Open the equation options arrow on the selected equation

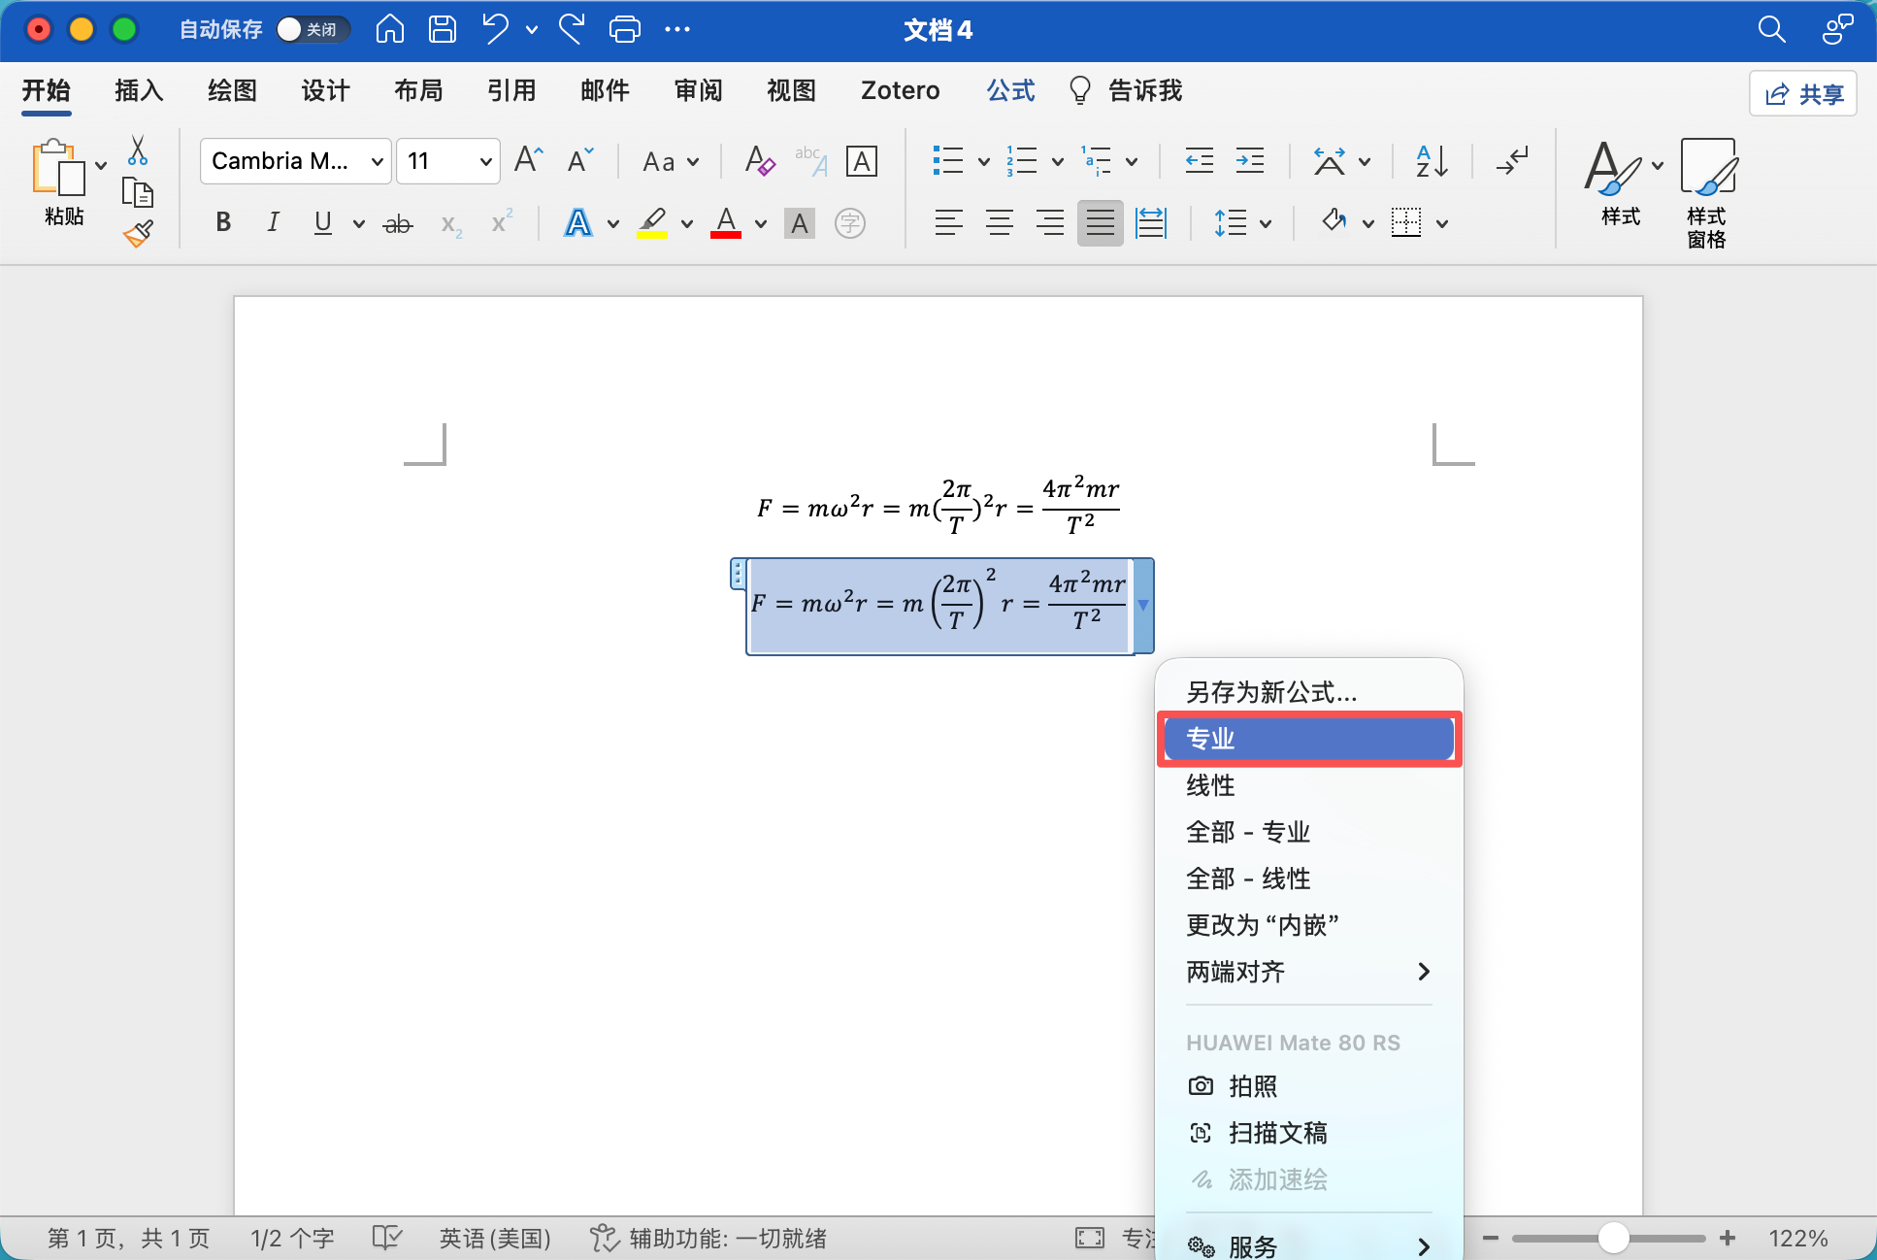coord(1144,605)
